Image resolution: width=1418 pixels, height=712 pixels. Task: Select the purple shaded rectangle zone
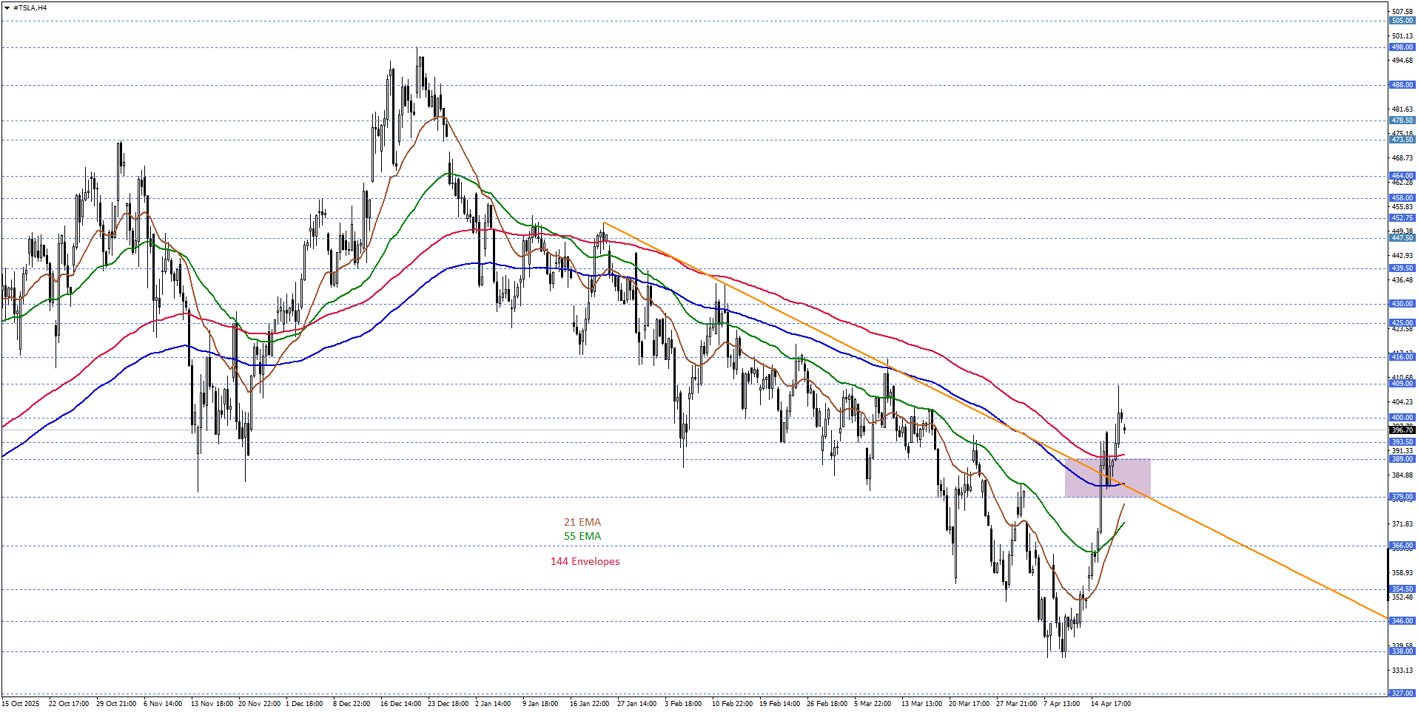coord(1107,478)
